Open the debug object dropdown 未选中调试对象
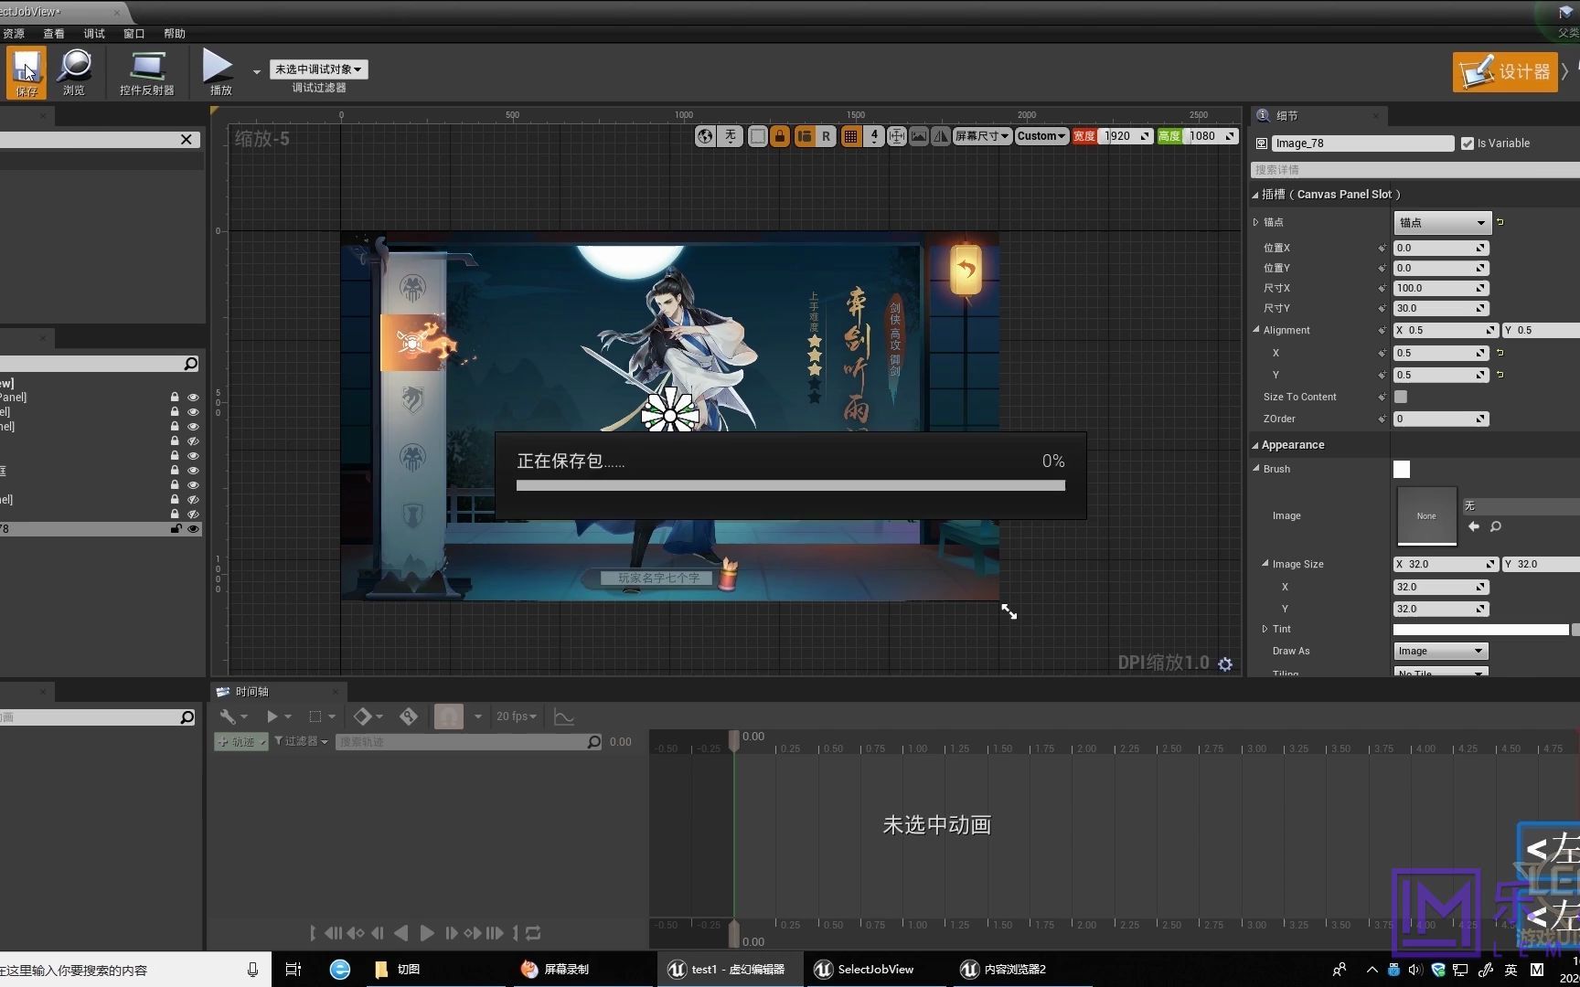 318,69
